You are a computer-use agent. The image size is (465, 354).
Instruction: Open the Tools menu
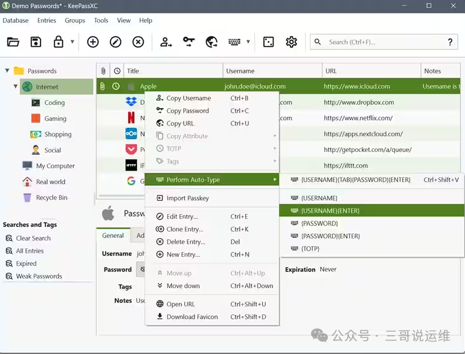[101, 21]
